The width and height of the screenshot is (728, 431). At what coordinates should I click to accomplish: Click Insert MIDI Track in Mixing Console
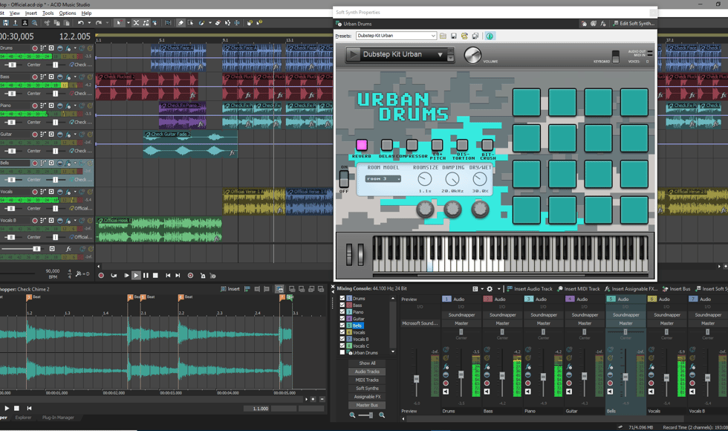click(579, 289)
